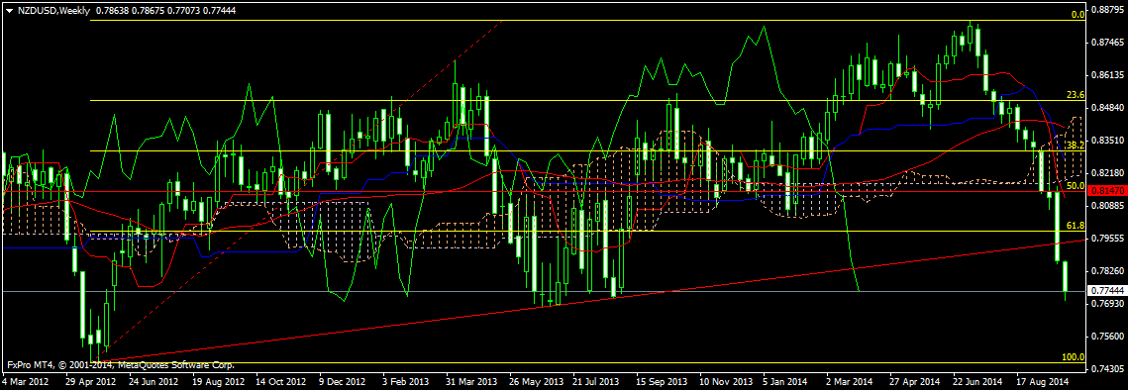1128x390 pixels.
Task: Click the FxPro MT4 copyright text
Action: point(120,365)
